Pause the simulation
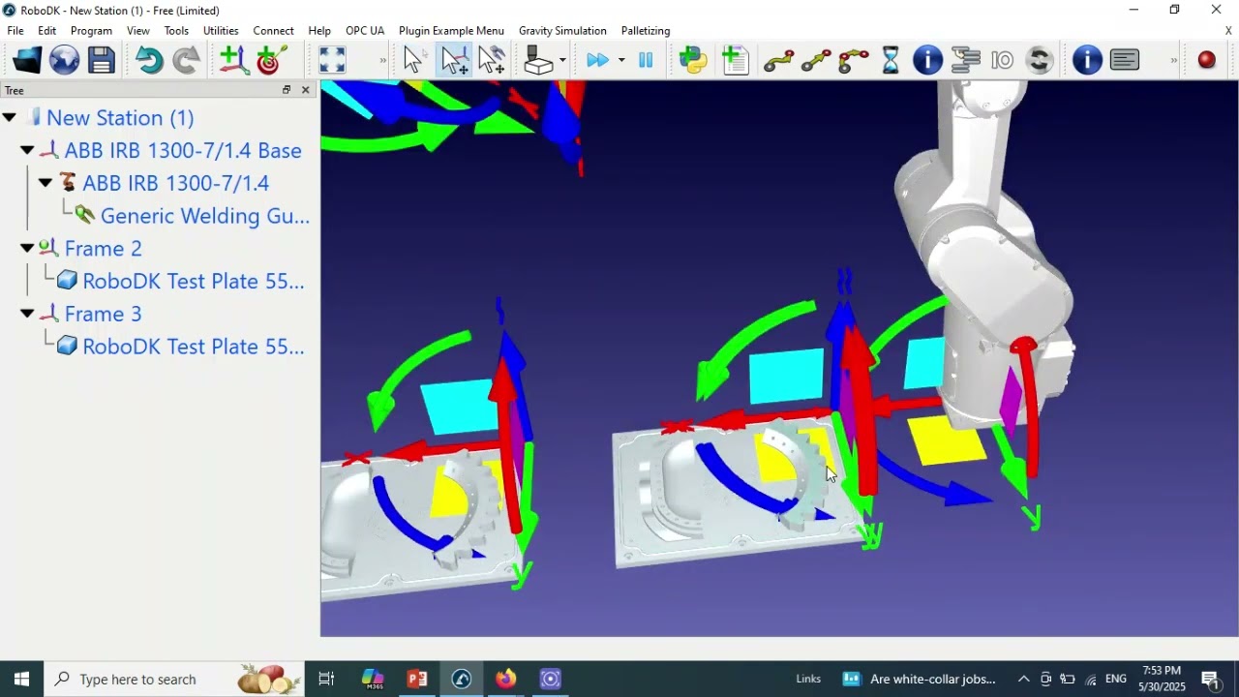The height and width of the screenshot is (697, 1239). [646, 61]
